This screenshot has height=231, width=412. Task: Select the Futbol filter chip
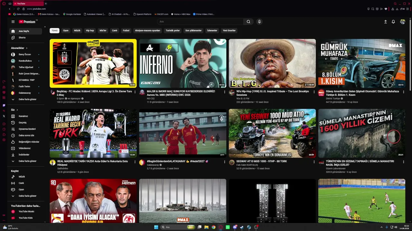click(x=126, y=30)
